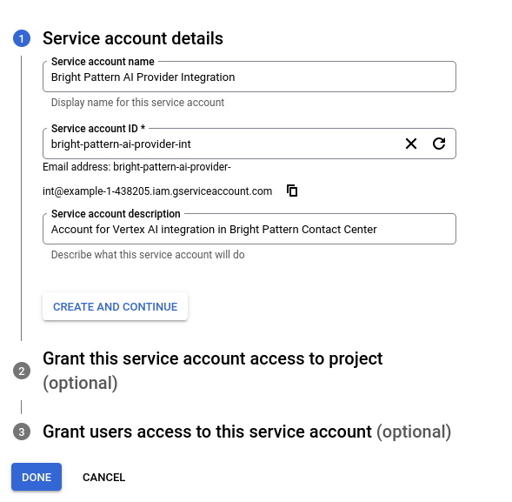Expand step 2 Grant this service account access
This screenshot has height=502, width=512.
click(213, 371)
